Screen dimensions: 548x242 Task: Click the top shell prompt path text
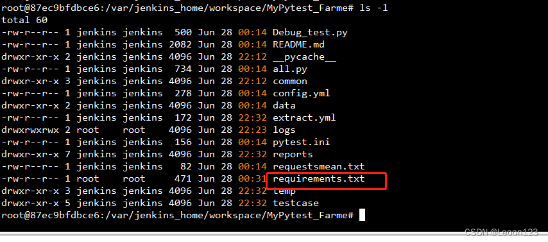click(x=178, y=8)
